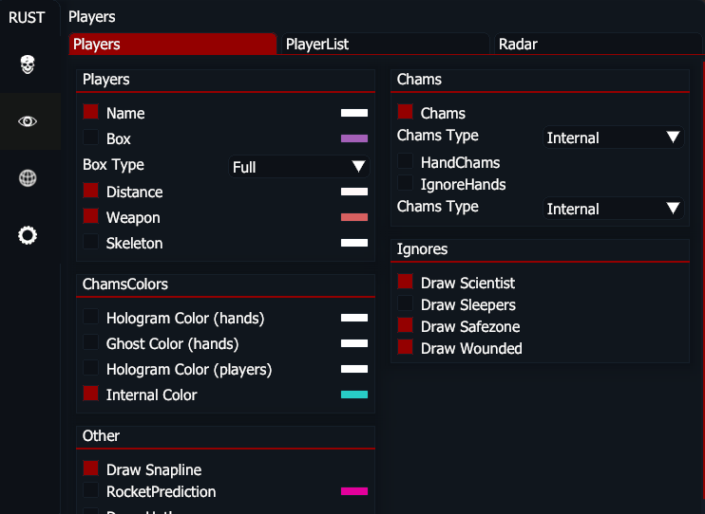Uncheck the Draw Snapline option

[x=91, y=469]
